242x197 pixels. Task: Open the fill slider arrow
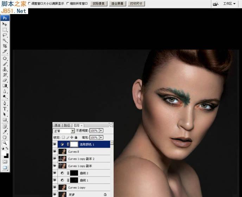[x=101, y=138]
